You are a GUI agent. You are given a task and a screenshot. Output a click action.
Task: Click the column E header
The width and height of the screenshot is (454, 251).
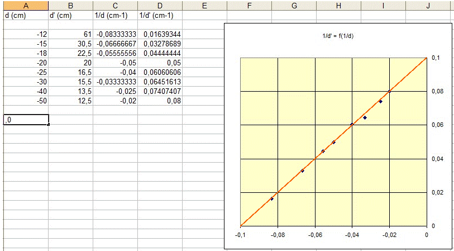pos(204,5)
